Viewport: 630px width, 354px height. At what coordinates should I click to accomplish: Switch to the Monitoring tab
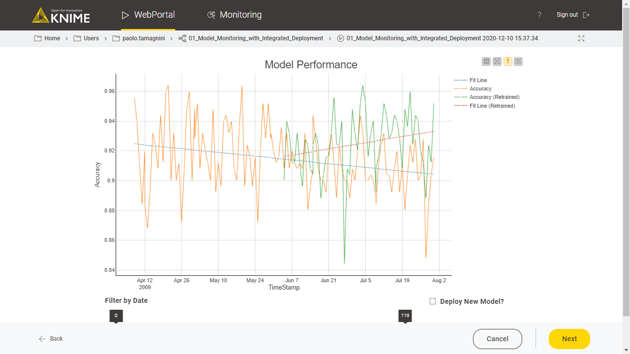click(234, 15)
